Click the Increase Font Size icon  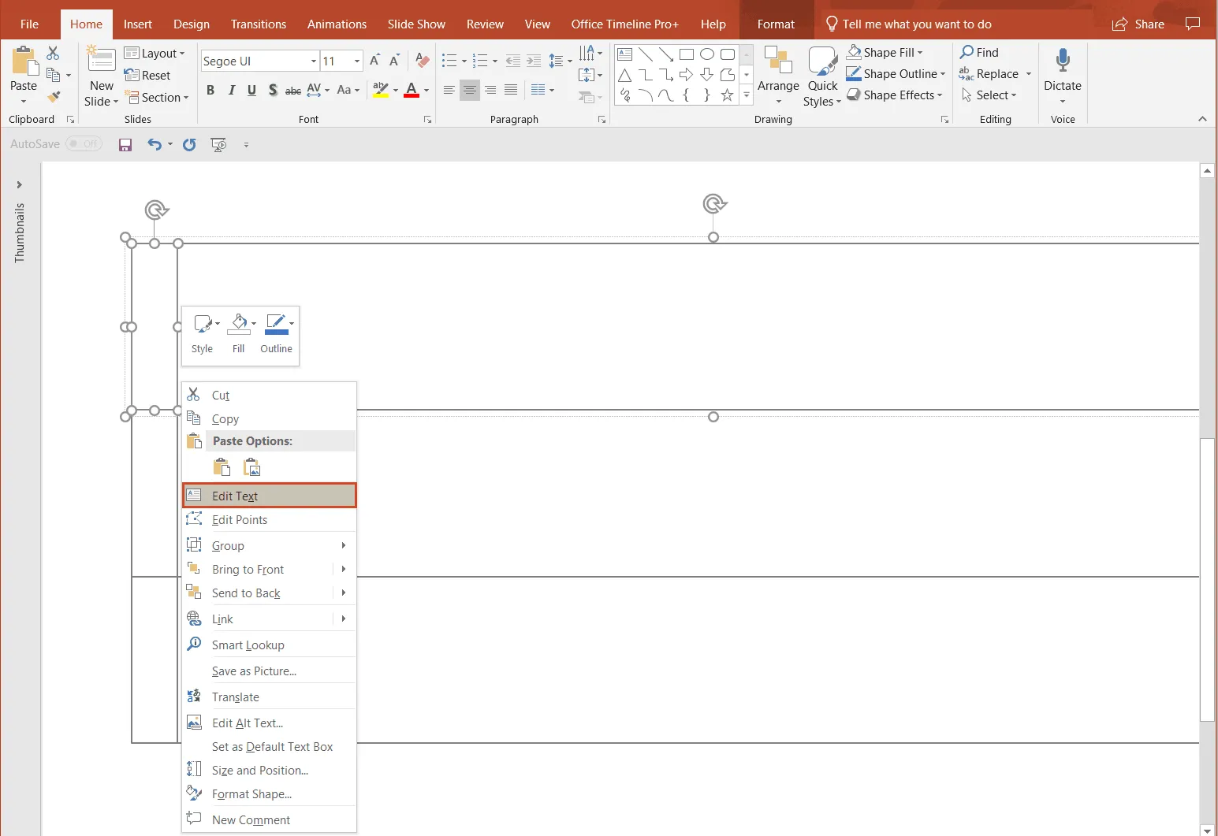[x=374, y=61]
